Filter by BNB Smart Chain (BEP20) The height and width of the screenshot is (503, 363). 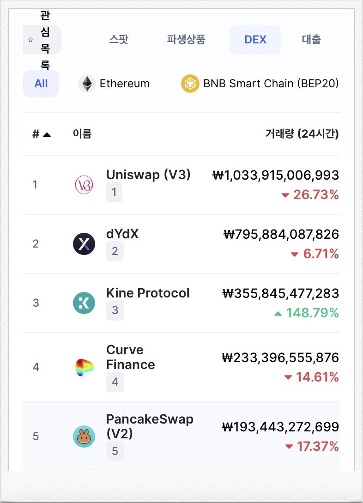(x=260, y=84)
